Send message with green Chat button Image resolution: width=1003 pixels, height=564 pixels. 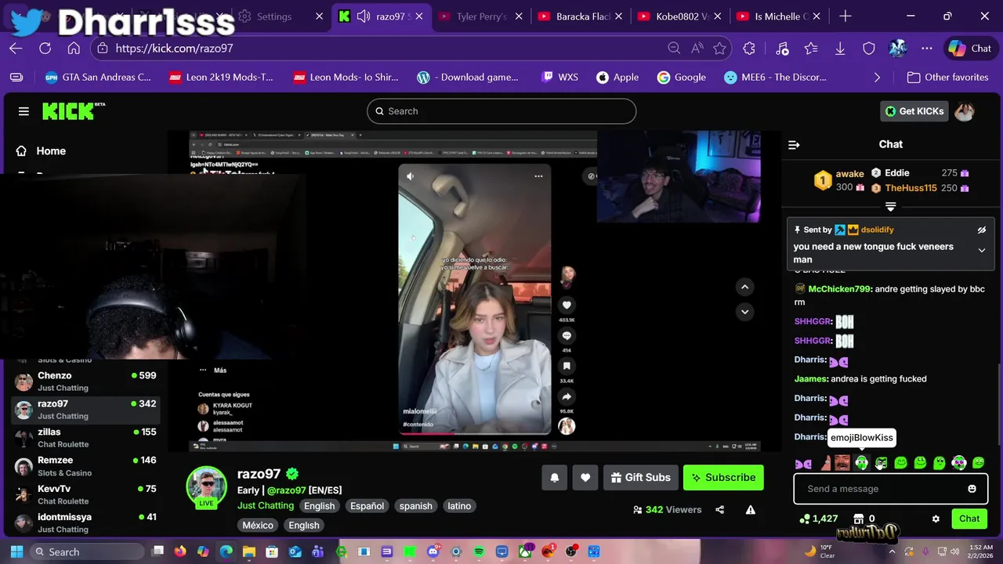969,519
